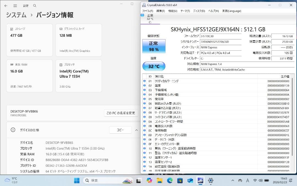The height and width of the screenshot is (186, 297).
Task: Open the テーマ(T) menu
Action: (185, 11)
